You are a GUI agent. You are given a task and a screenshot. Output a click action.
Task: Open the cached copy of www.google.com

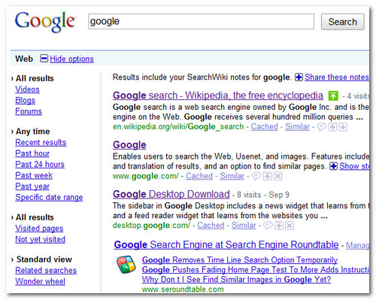coord(199,176)
